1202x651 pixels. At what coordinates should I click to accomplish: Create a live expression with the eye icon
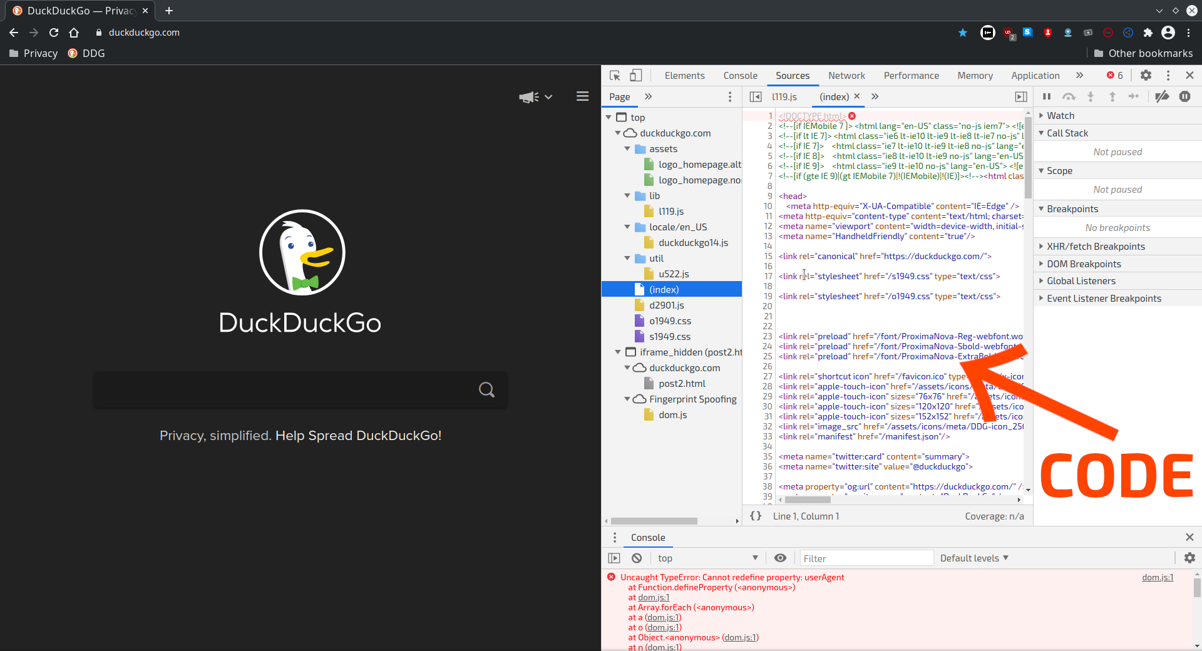pyautogui.click(x=780, y=558)
